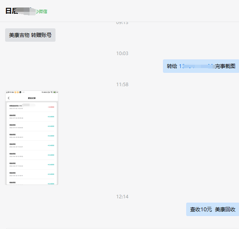Click the 11:58 timestamp above the image

coord(122,85)
